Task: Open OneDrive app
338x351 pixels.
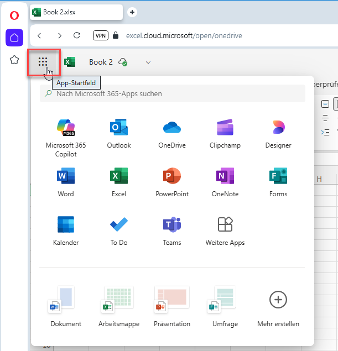Action: pos(172,134)
